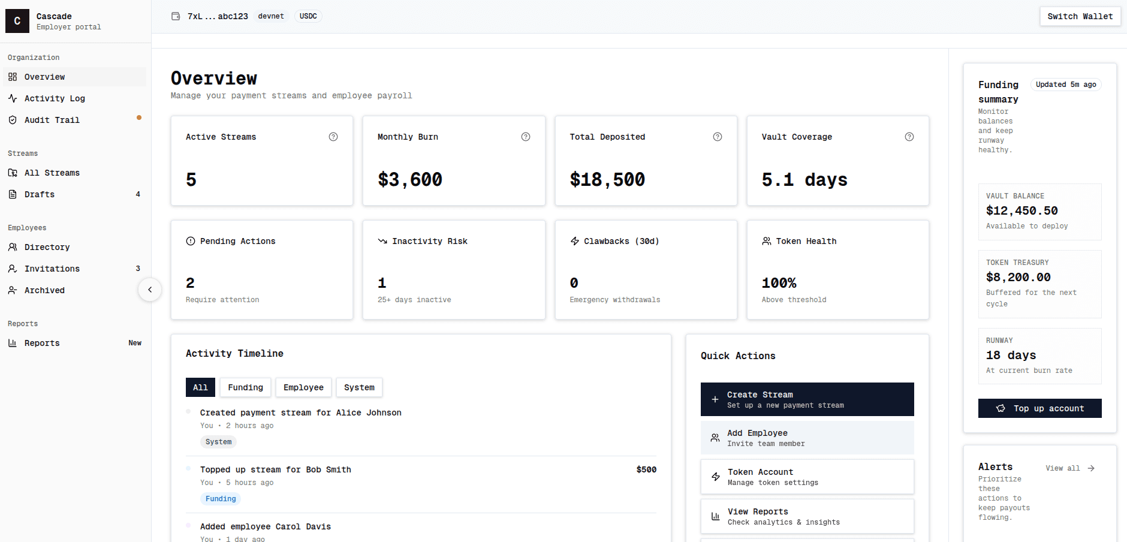
Task: Collapse the sidebar with the chevron
Action: (150, 290)
